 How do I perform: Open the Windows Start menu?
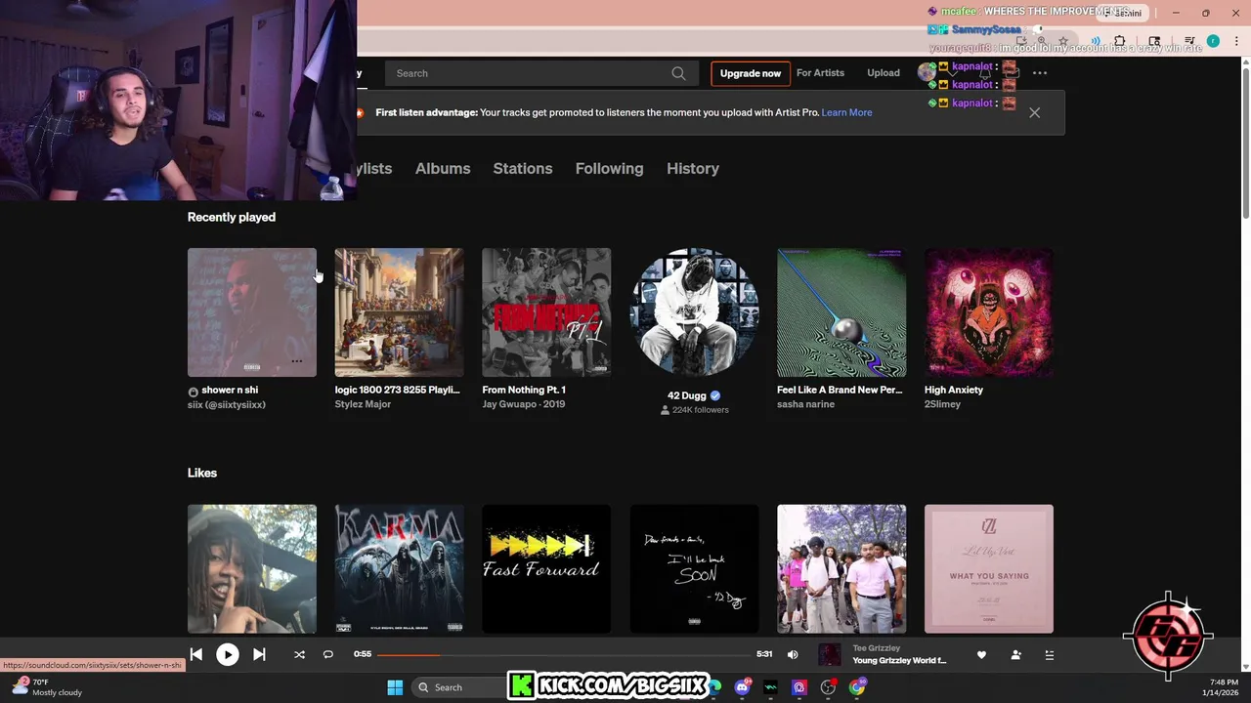[x=395, y=687]
